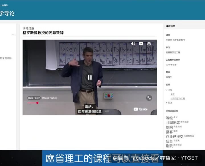205x166 pixels.
Task: Click 2018年秋季 term text
Action: coord(171,65)
